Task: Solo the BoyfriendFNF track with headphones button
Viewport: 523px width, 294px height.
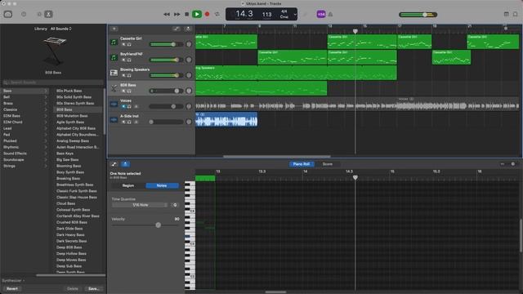Action: click(129, 60)
